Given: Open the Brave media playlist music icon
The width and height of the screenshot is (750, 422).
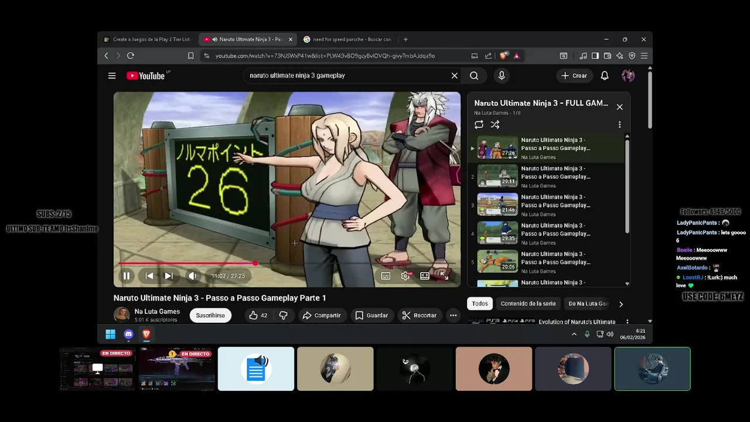Looking at the screenshot, I should 583,56.
